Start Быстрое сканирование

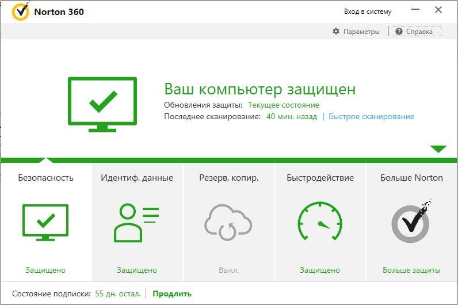[371, 117]
